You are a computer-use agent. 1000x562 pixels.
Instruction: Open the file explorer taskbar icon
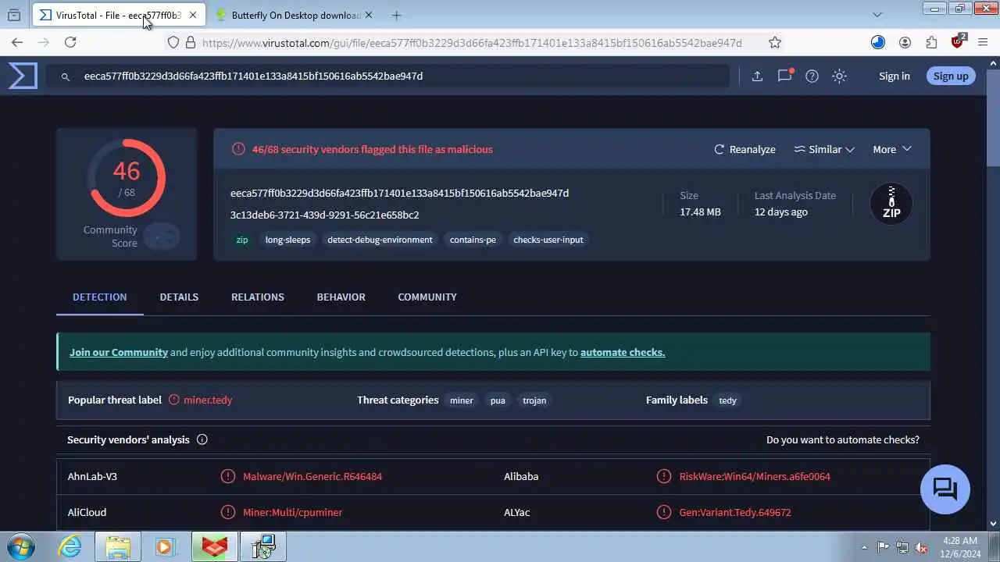click(118, 546)
